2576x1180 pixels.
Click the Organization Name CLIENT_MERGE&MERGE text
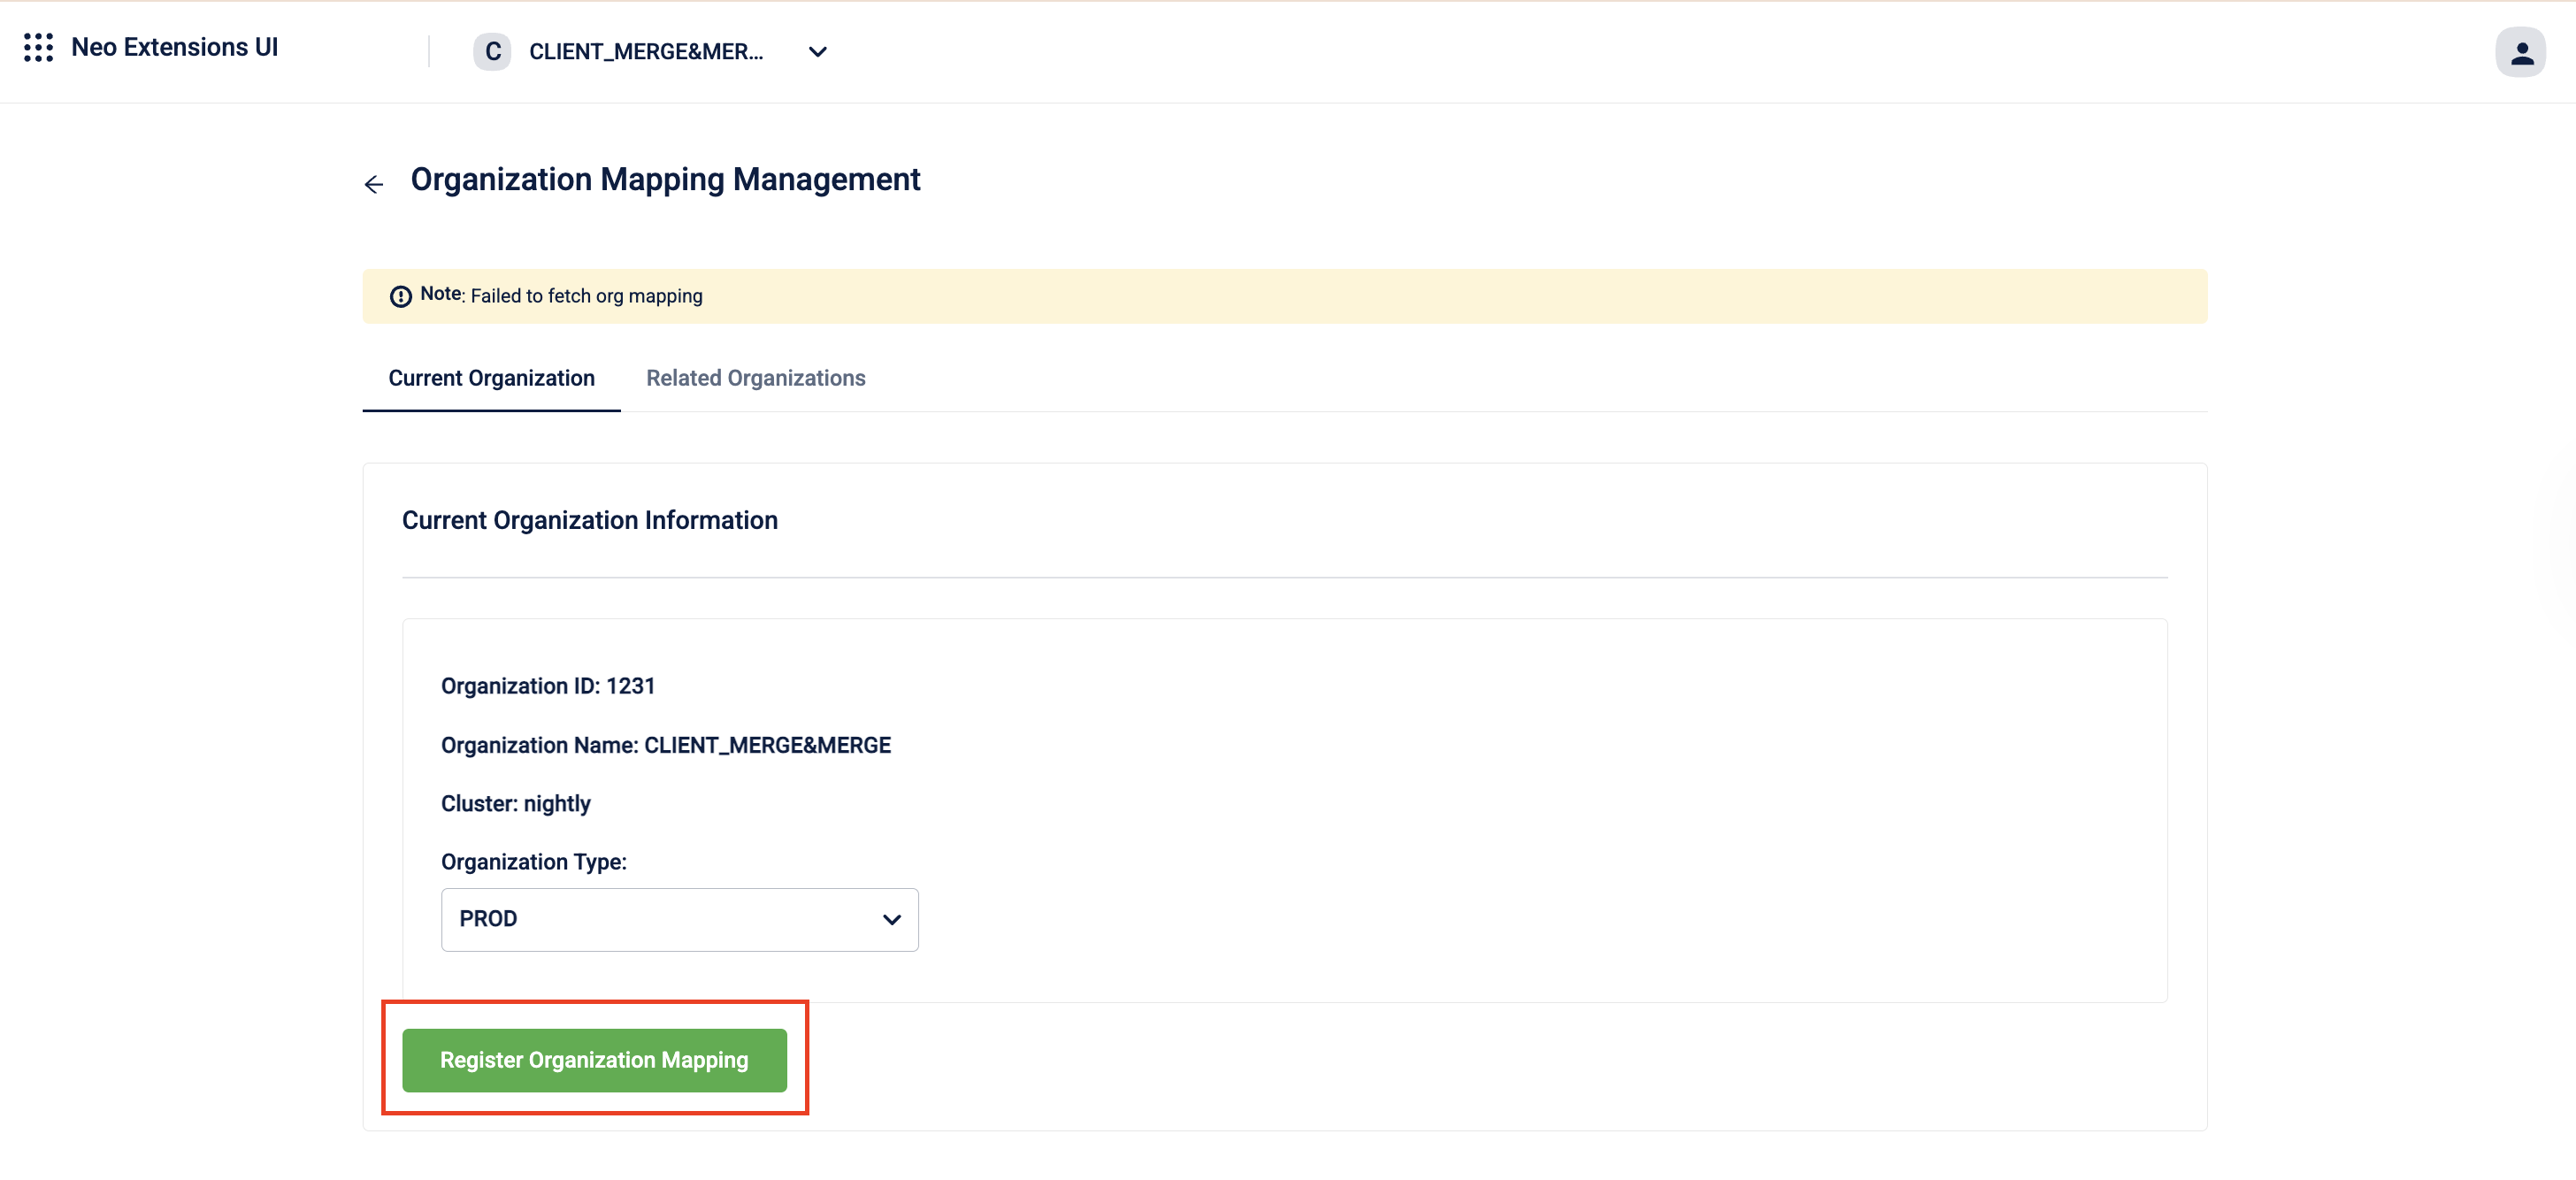[x=665, y=745]
